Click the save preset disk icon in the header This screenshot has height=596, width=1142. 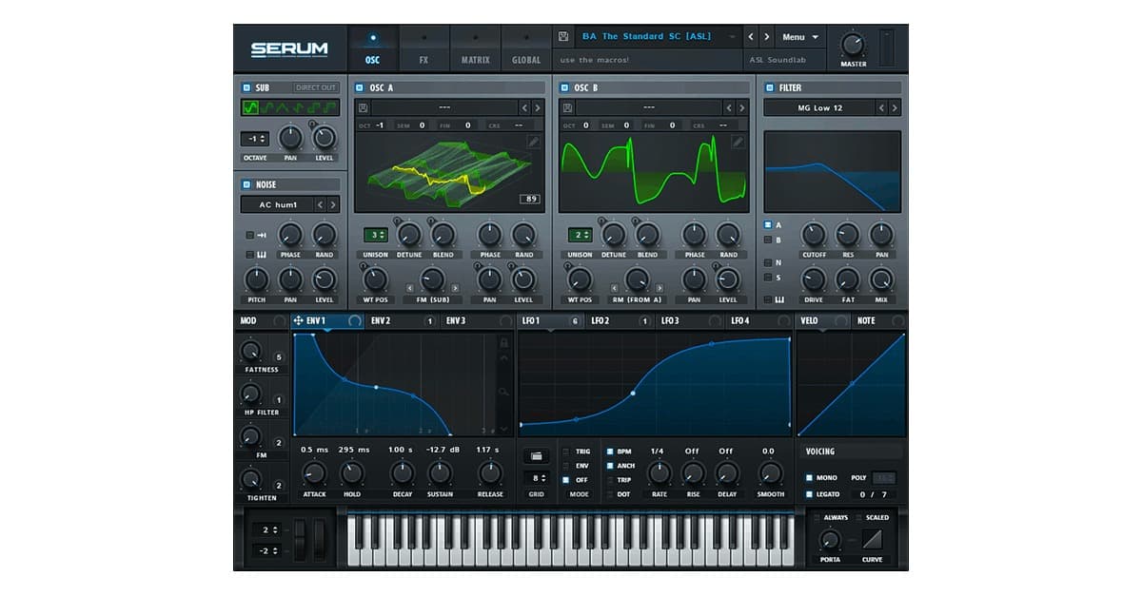(563, 36)
